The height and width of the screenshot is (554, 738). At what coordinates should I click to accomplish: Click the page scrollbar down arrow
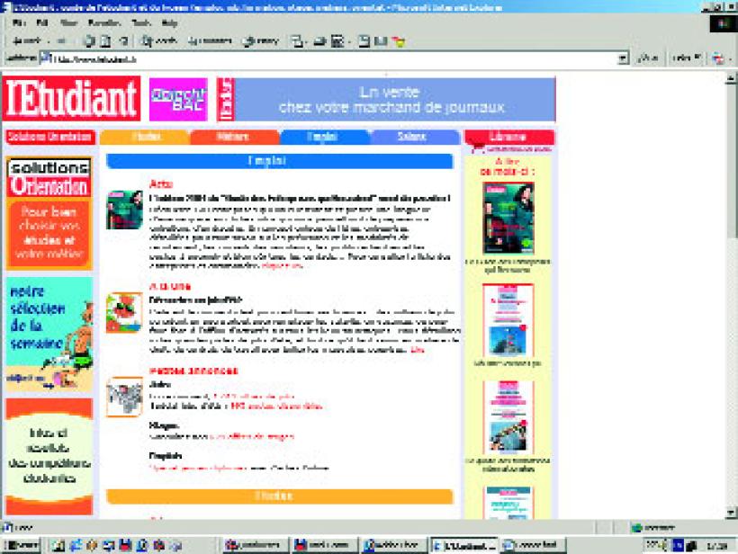[x=730, y=512]
